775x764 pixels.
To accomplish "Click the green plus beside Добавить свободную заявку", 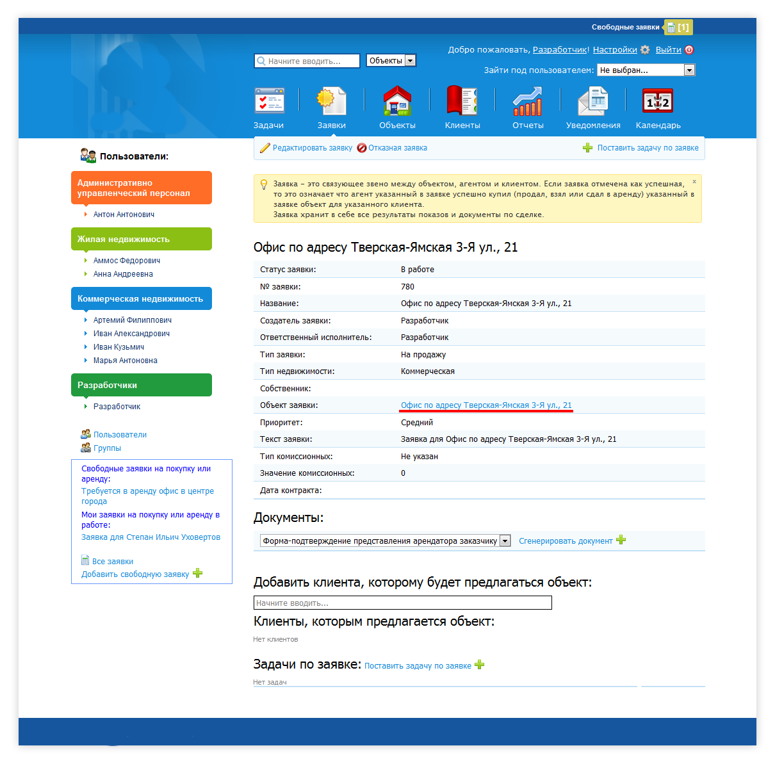I will (197, 573).
